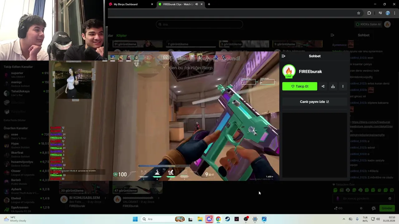
Task: Open Steam from the taskbar
Action: coord(228,219)
